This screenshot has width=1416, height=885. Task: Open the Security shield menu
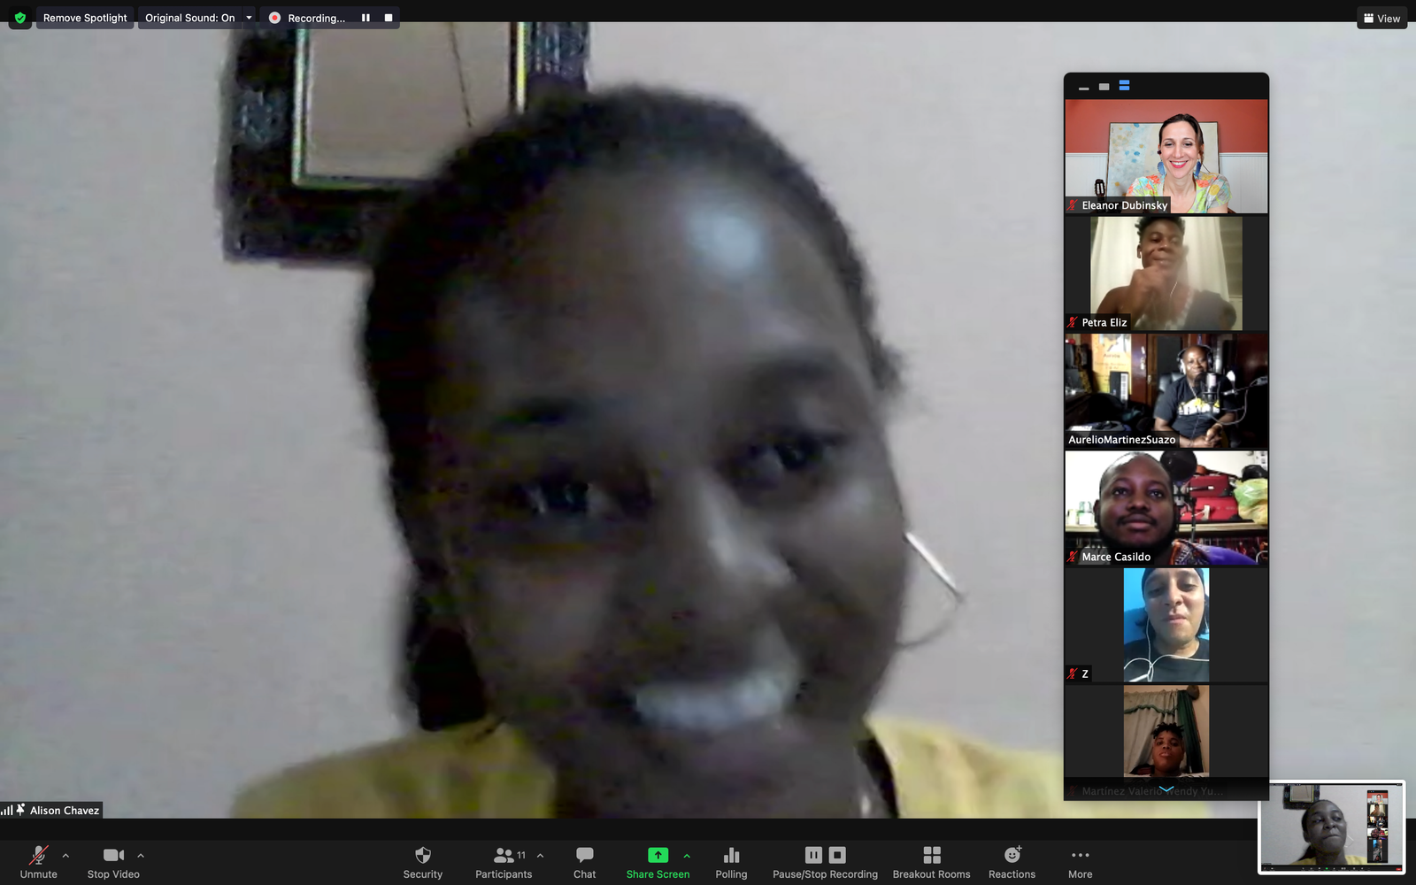coord(422,862)
